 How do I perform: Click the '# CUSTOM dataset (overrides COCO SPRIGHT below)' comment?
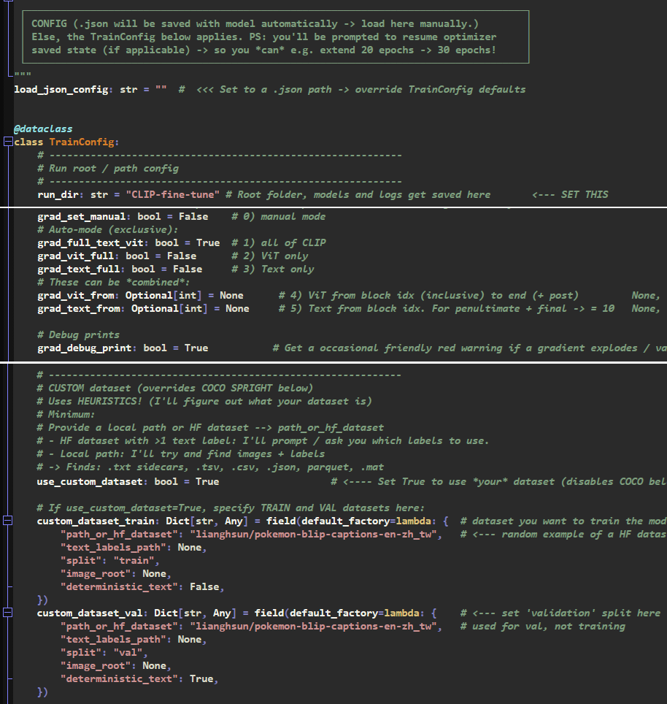coord(175,388)
